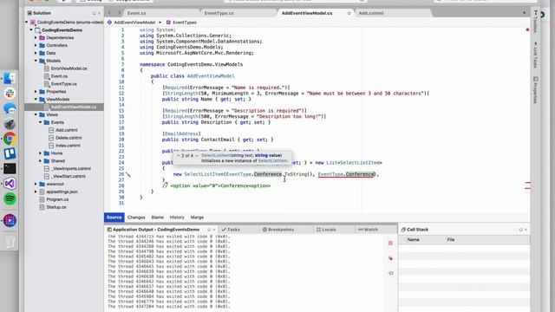The image size is (555, 312).
Task: Click the EventTypes member breadcrumb
Action: pos(181,23)
